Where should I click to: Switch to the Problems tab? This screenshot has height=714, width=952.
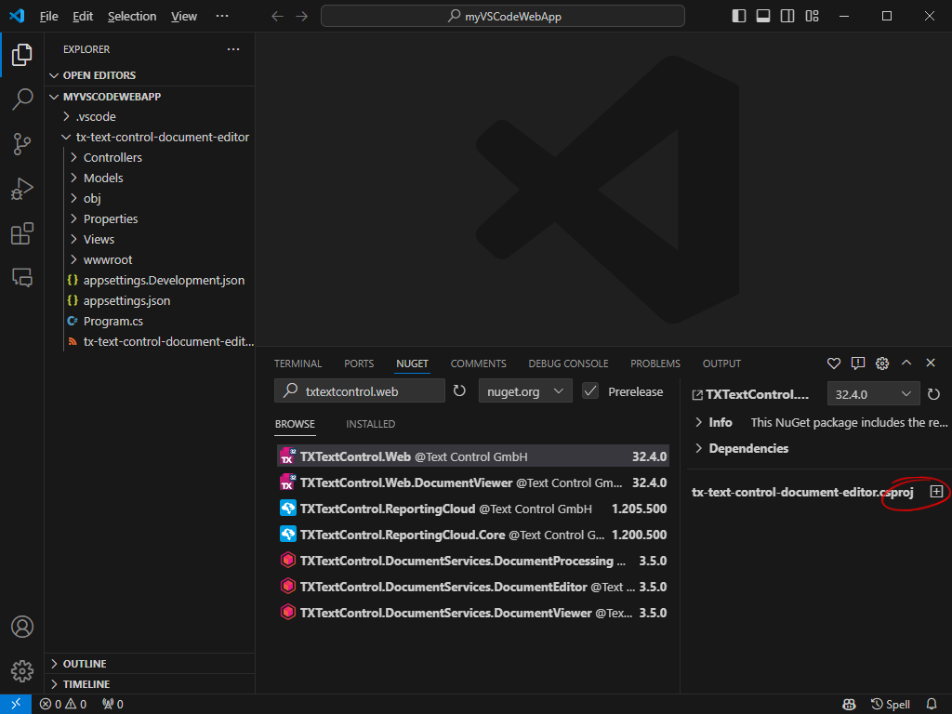pyautogui.click(x=655, y=364)
